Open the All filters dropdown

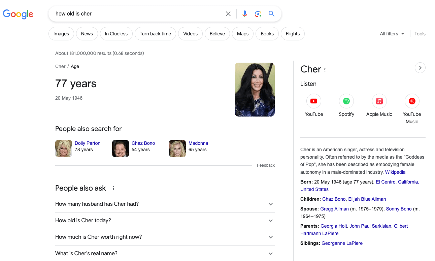pos(392,34)
